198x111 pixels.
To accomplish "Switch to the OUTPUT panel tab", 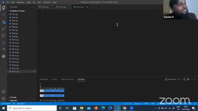I will pyautogui.click(x=54, y=80).
